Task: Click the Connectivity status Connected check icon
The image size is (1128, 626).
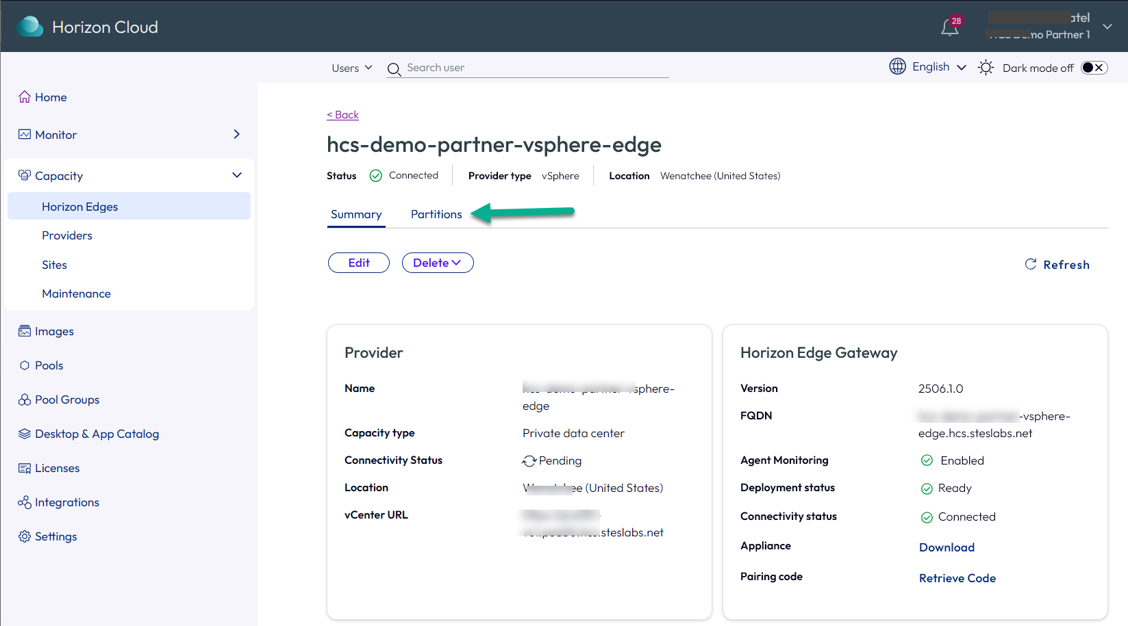Action: tap(927, 517)
